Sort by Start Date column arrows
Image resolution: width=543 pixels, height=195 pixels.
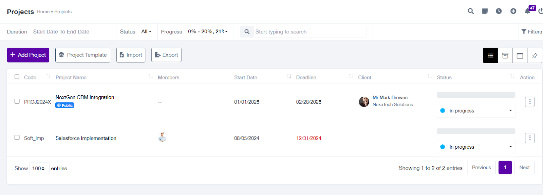click(289, 76)
